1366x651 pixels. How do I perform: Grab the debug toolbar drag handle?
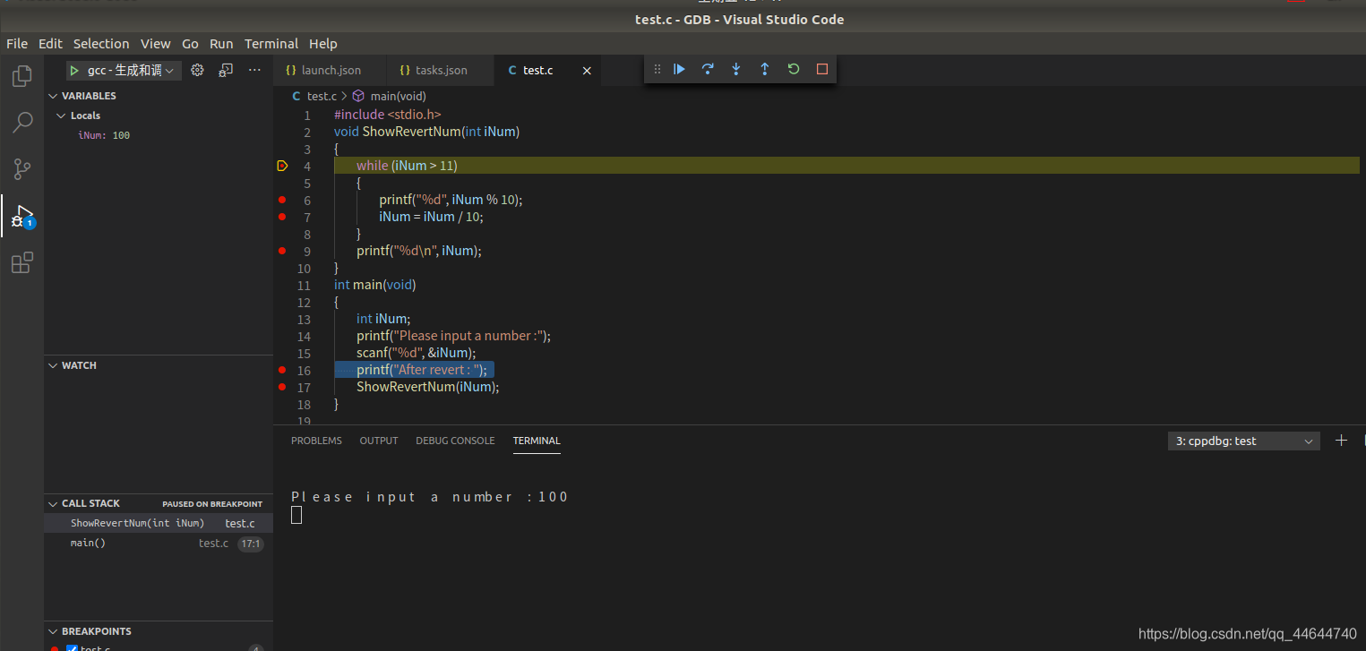(657, 69)
